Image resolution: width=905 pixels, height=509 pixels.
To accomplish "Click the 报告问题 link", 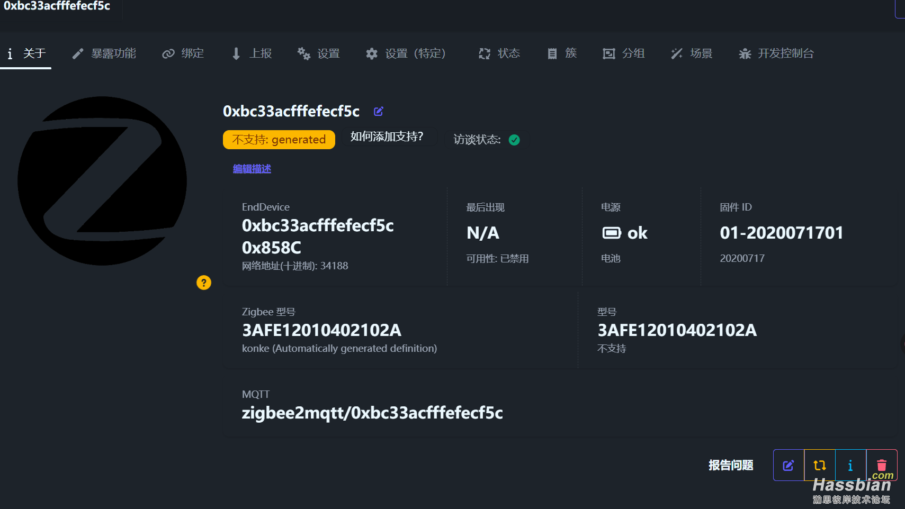I will [x=731, y=465].
